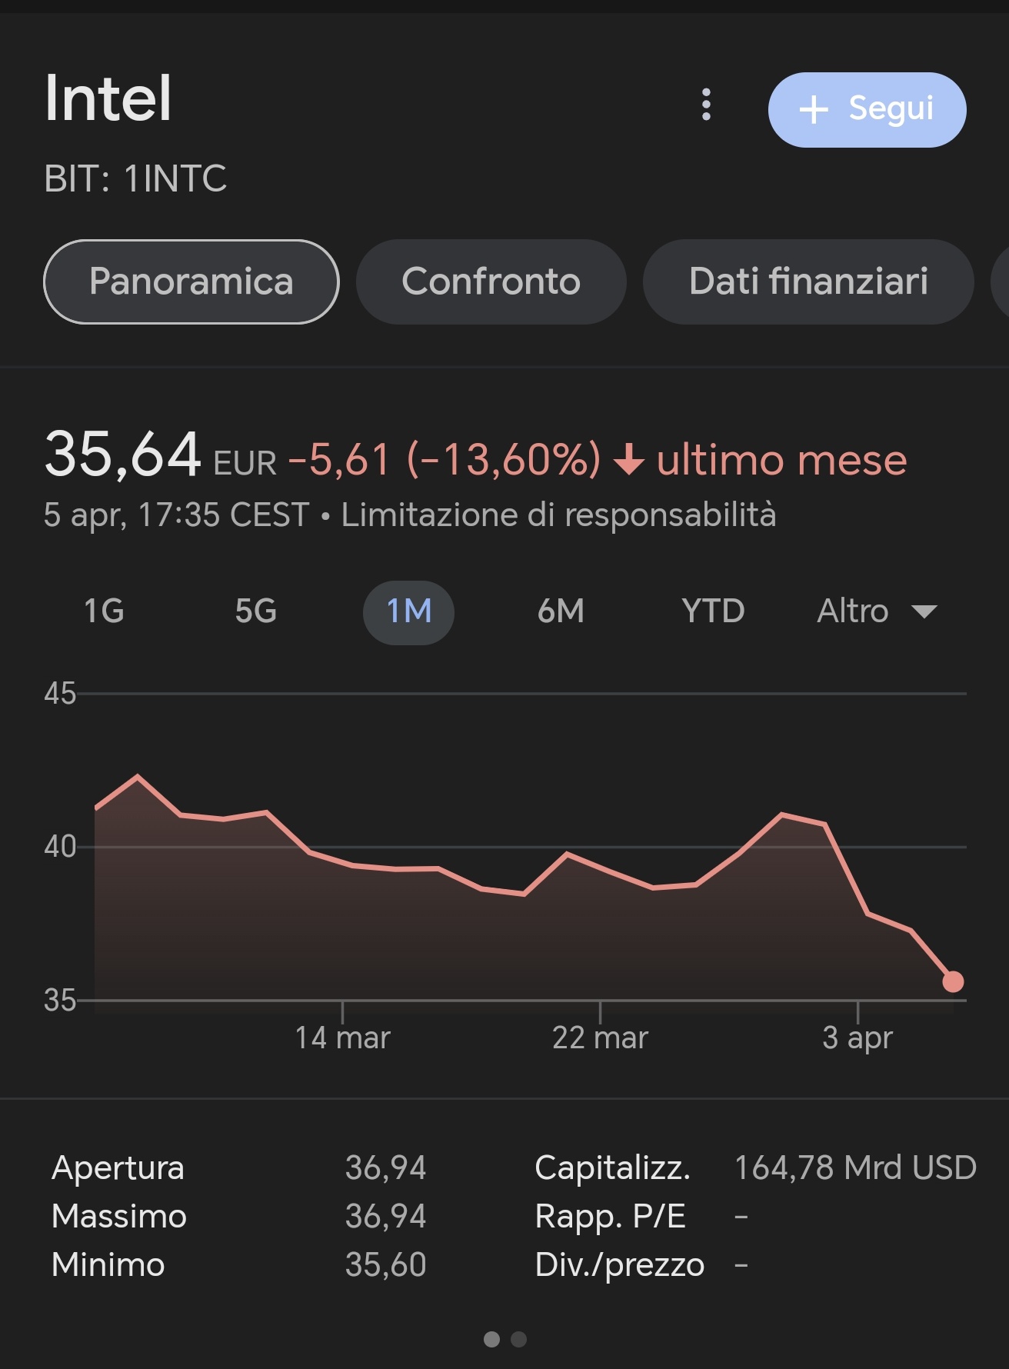Click the 14 mar chart marker

click(x=342, y=1038)
